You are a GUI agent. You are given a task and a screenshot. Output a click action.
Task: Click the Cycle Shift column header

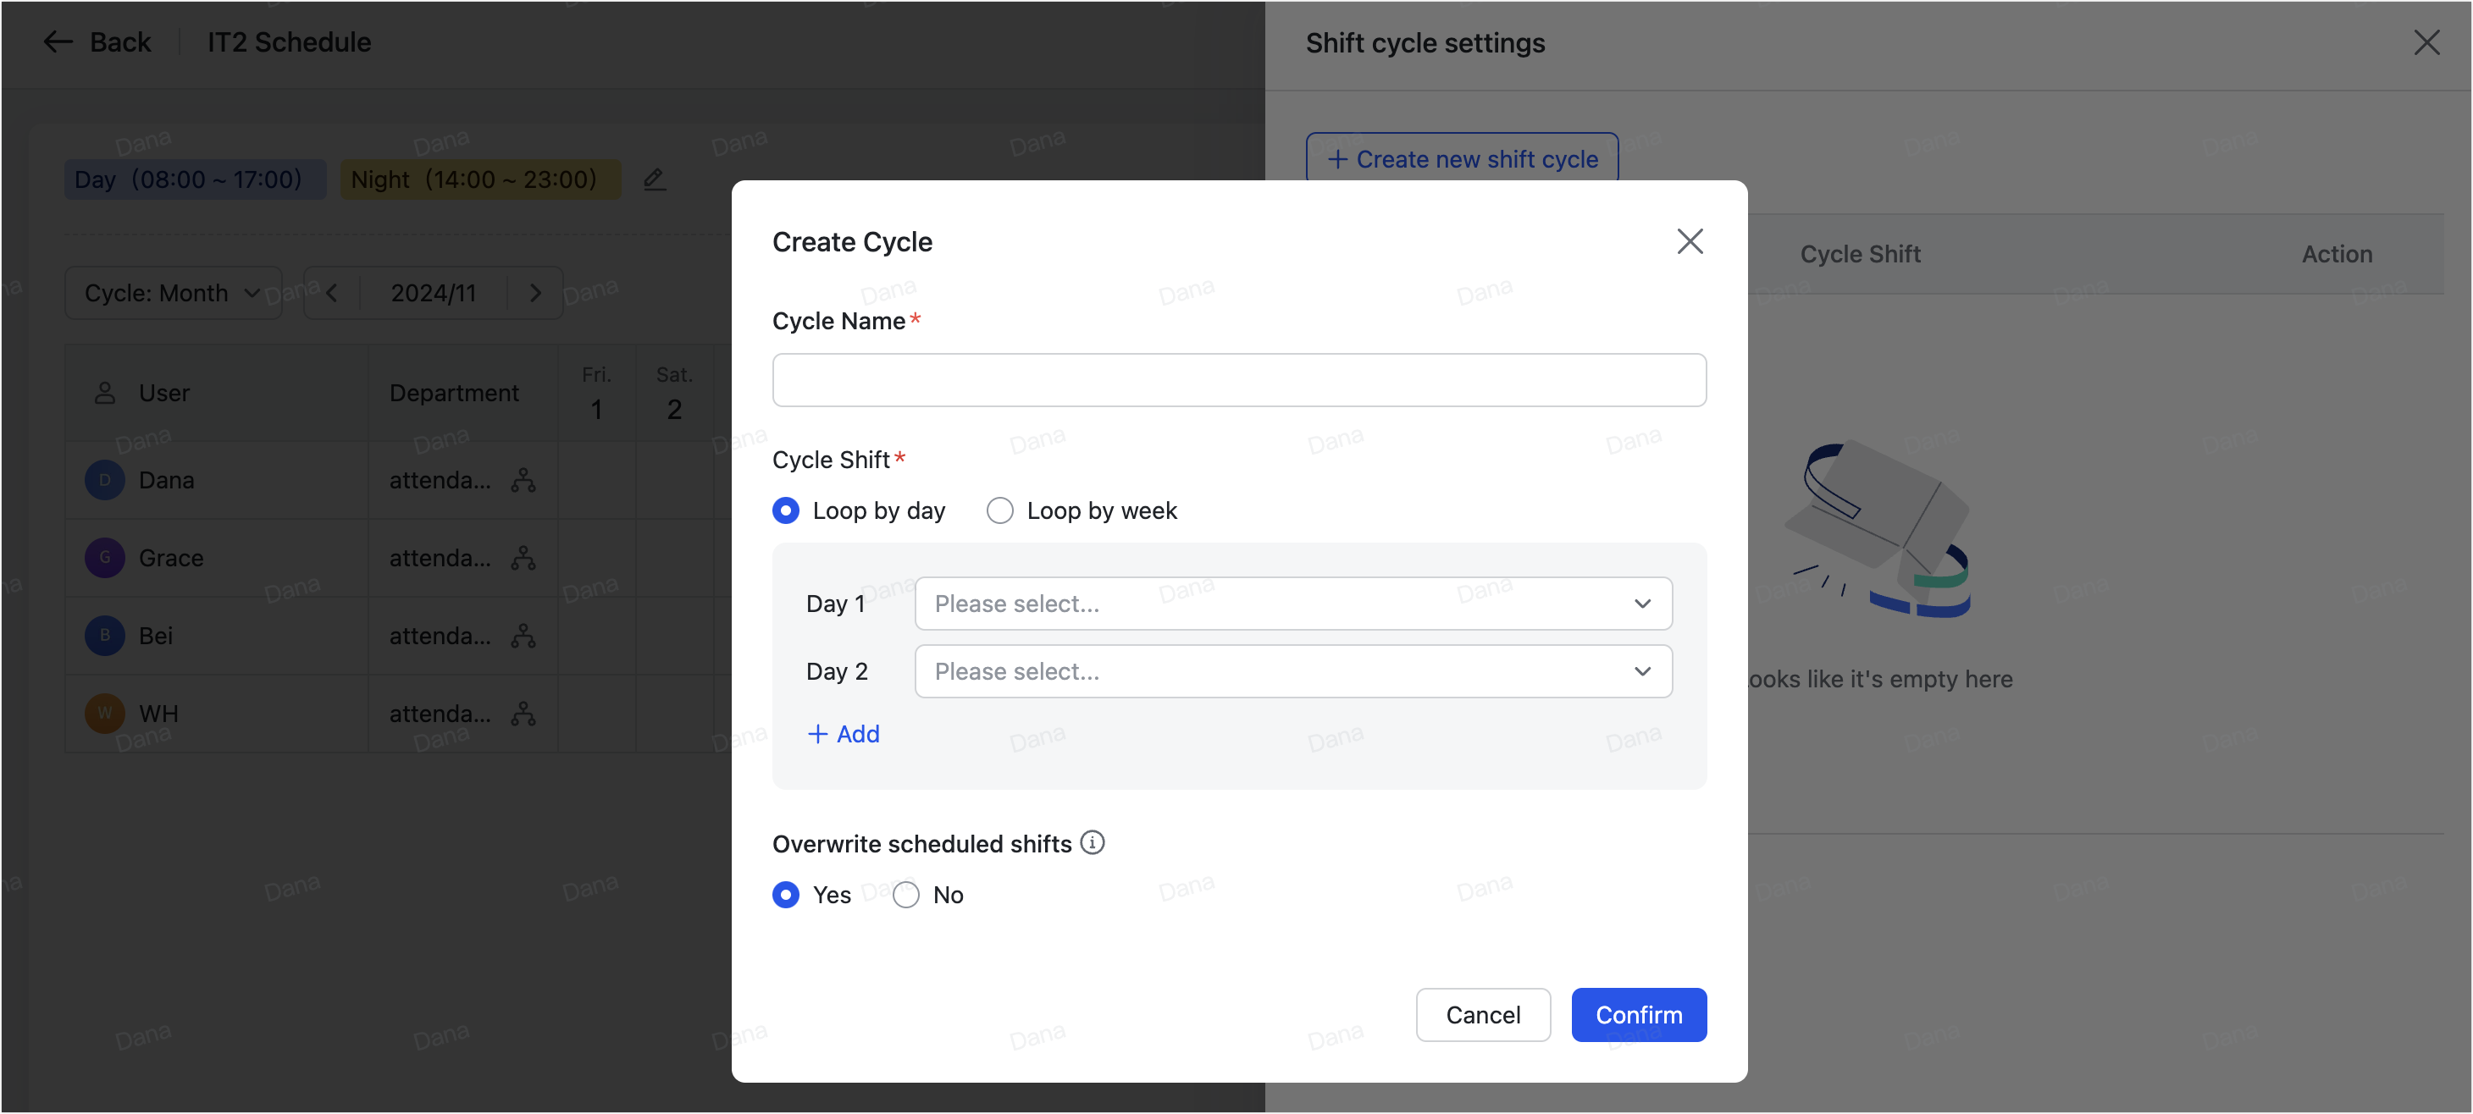[1860, 253]
